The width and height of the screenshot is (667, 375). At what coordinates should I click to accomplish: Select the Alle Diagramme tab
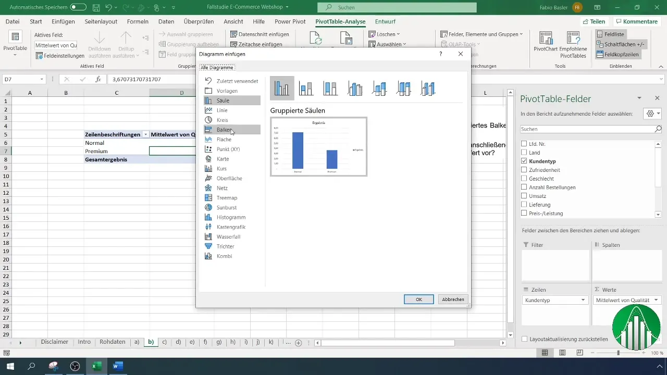217,68
